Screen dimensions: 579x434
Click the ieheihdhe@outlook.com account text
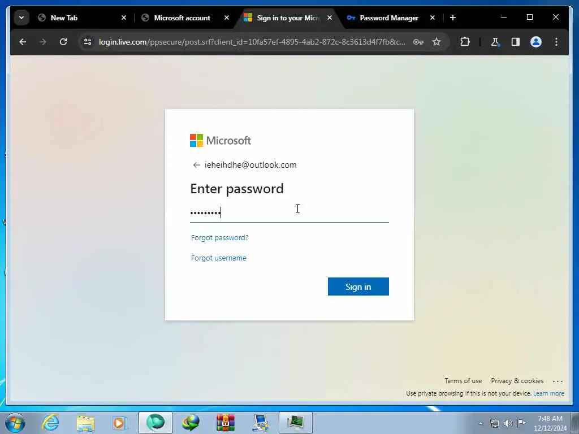250,165
